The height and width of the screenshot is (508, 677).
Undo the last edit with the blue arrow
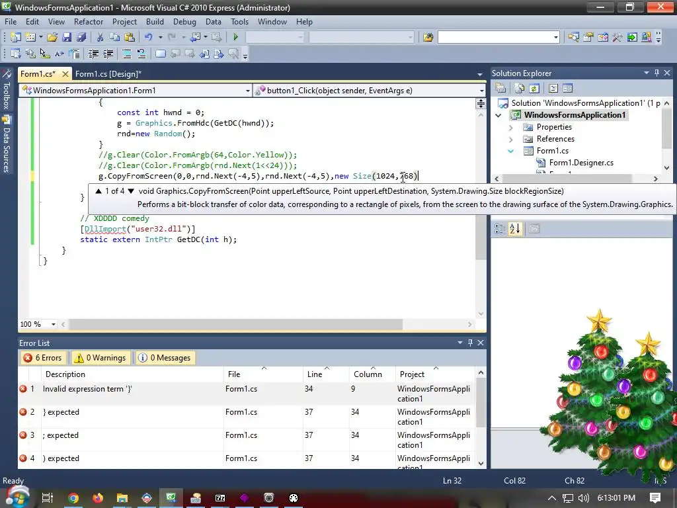149,37
